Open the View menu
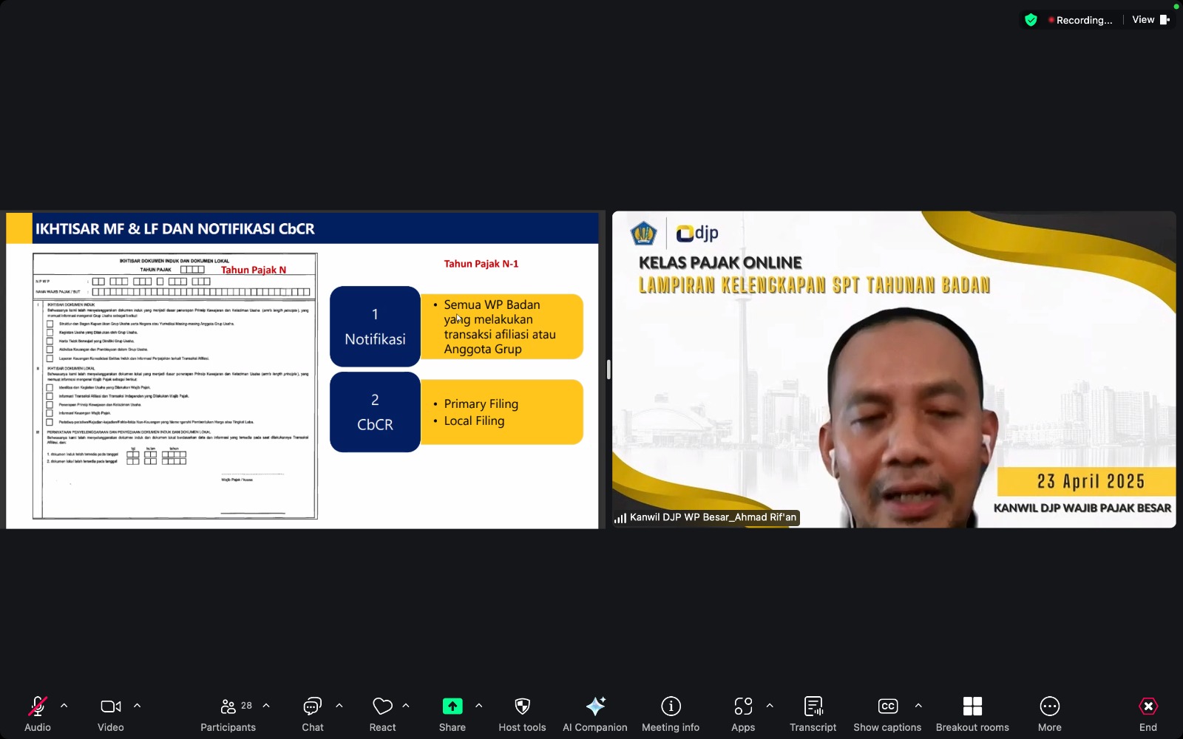The image size is (1183, 739). (1142, 19)
